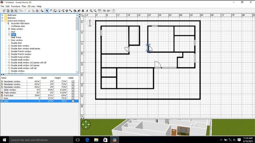The width and height of the screenshot is (255, 143).
Task: Click the Redo toolbar icon
Action: pyautogui.click(x=25, y=11)
